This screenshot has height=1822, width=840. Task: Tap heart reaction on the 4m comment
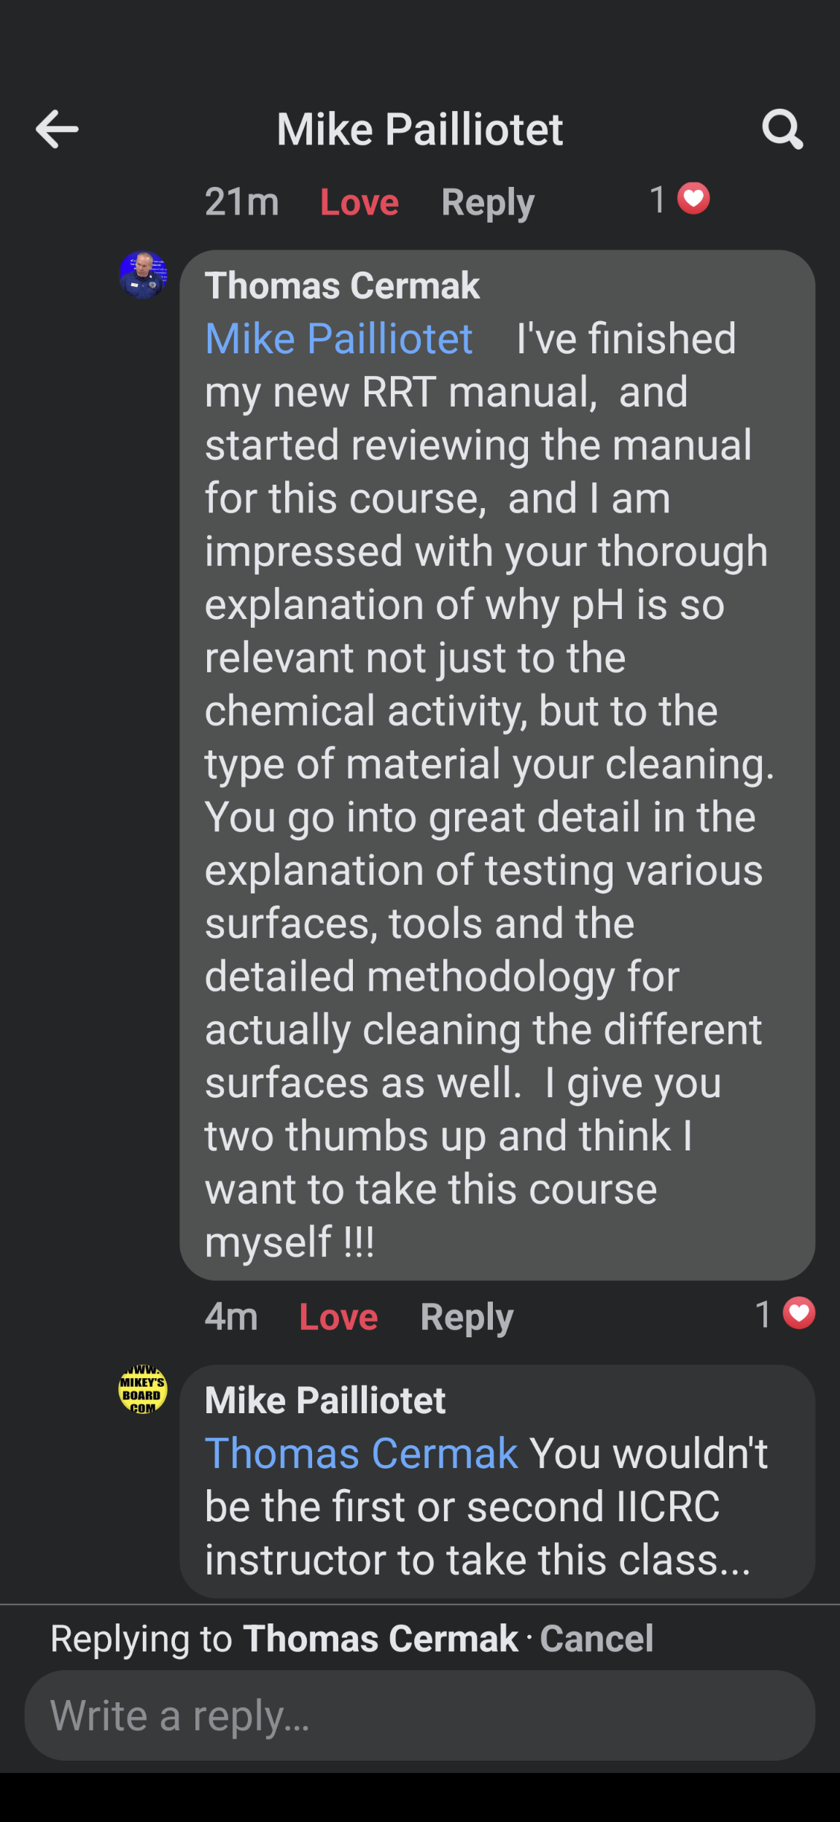point(798,1314)
